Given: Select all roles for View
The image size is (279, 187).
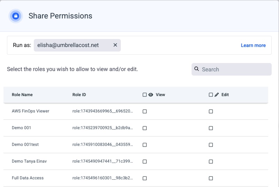Looking at the screenshot, I should pos(145,95).
